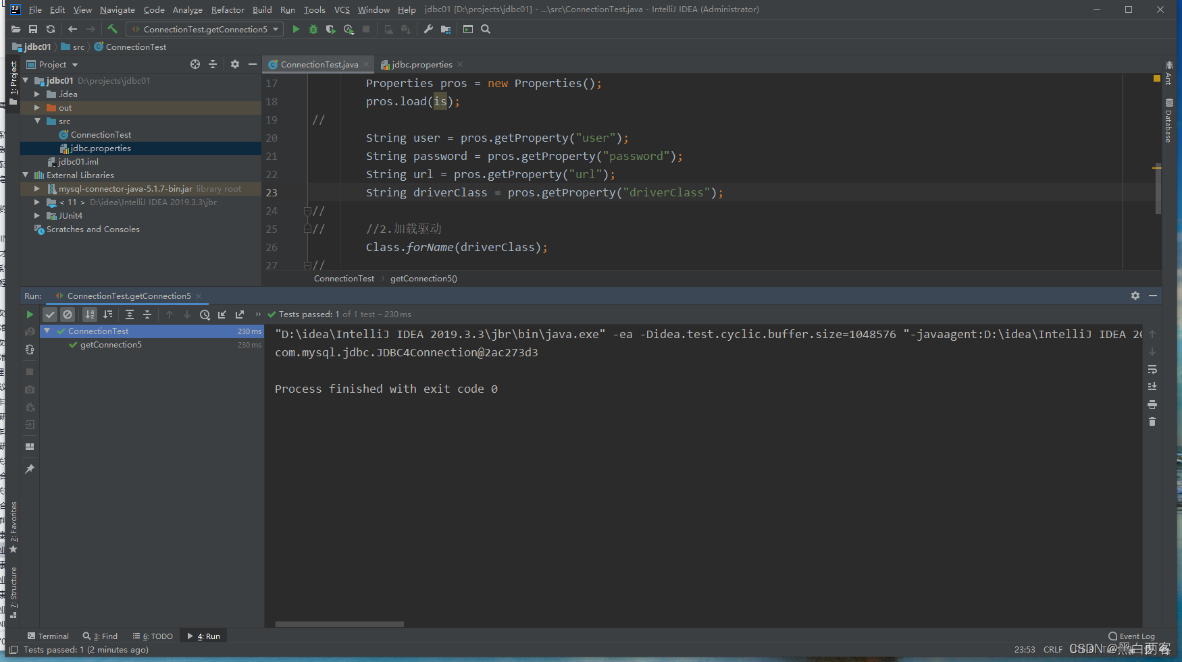Save all files with the floppy icon

[x=33, y=29]
